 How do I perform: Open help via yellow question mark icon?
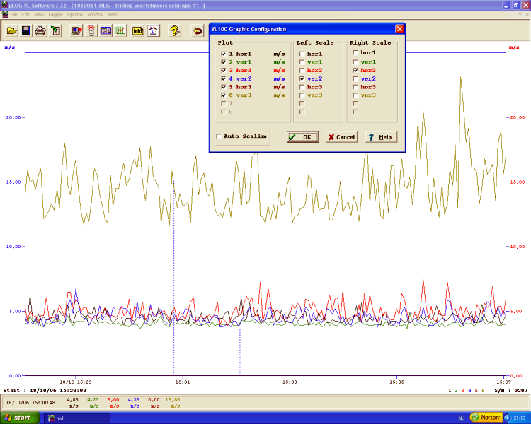click(x=174, y=31)
